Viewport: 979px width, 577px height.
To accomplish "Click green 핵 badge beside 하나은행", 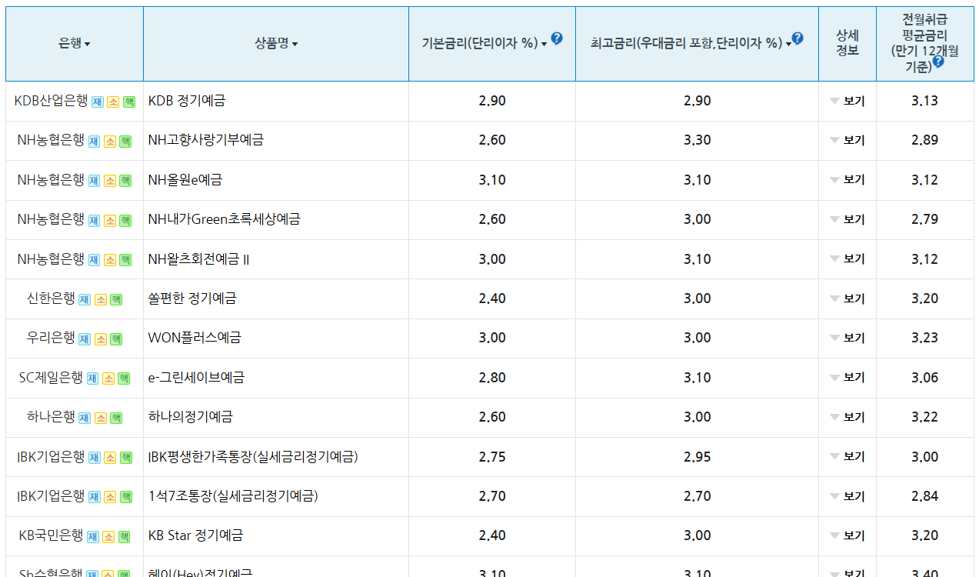I will point(115,419).
